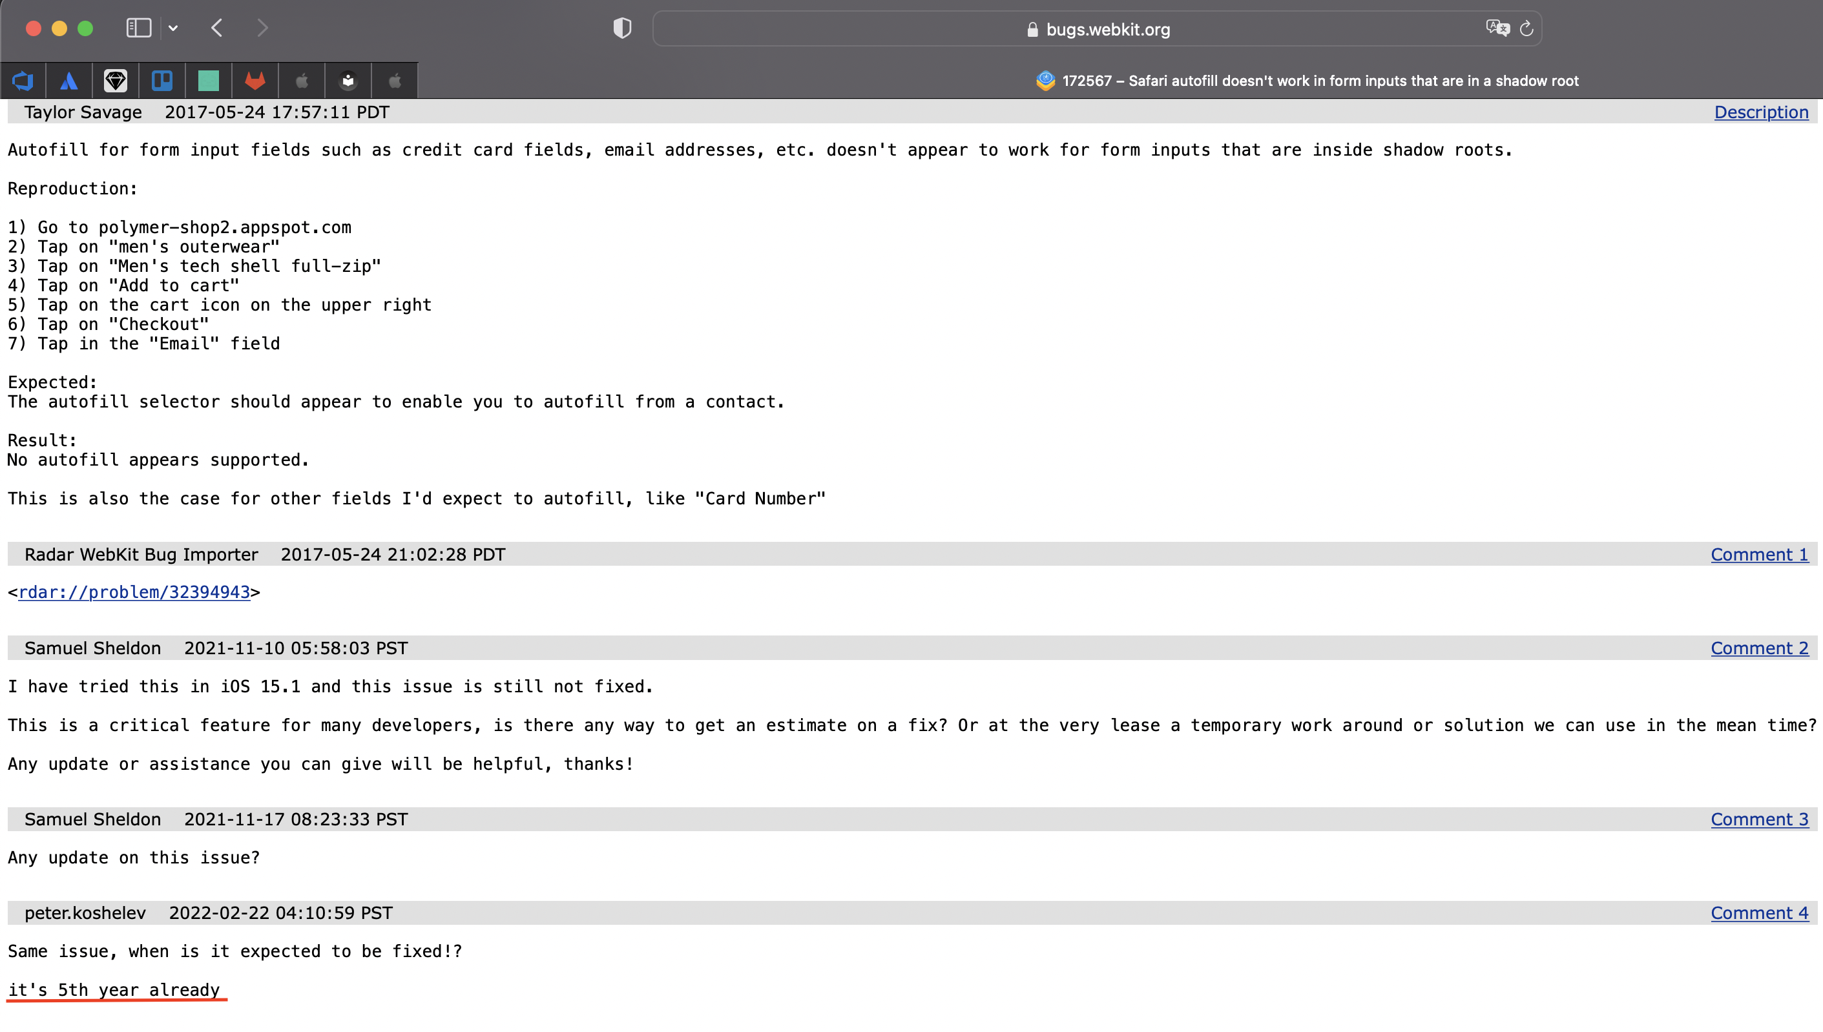Image resolution: width=1823 pixels, height=1032 pixels.
Task: Click the translate page icon
Action: 1497,28
